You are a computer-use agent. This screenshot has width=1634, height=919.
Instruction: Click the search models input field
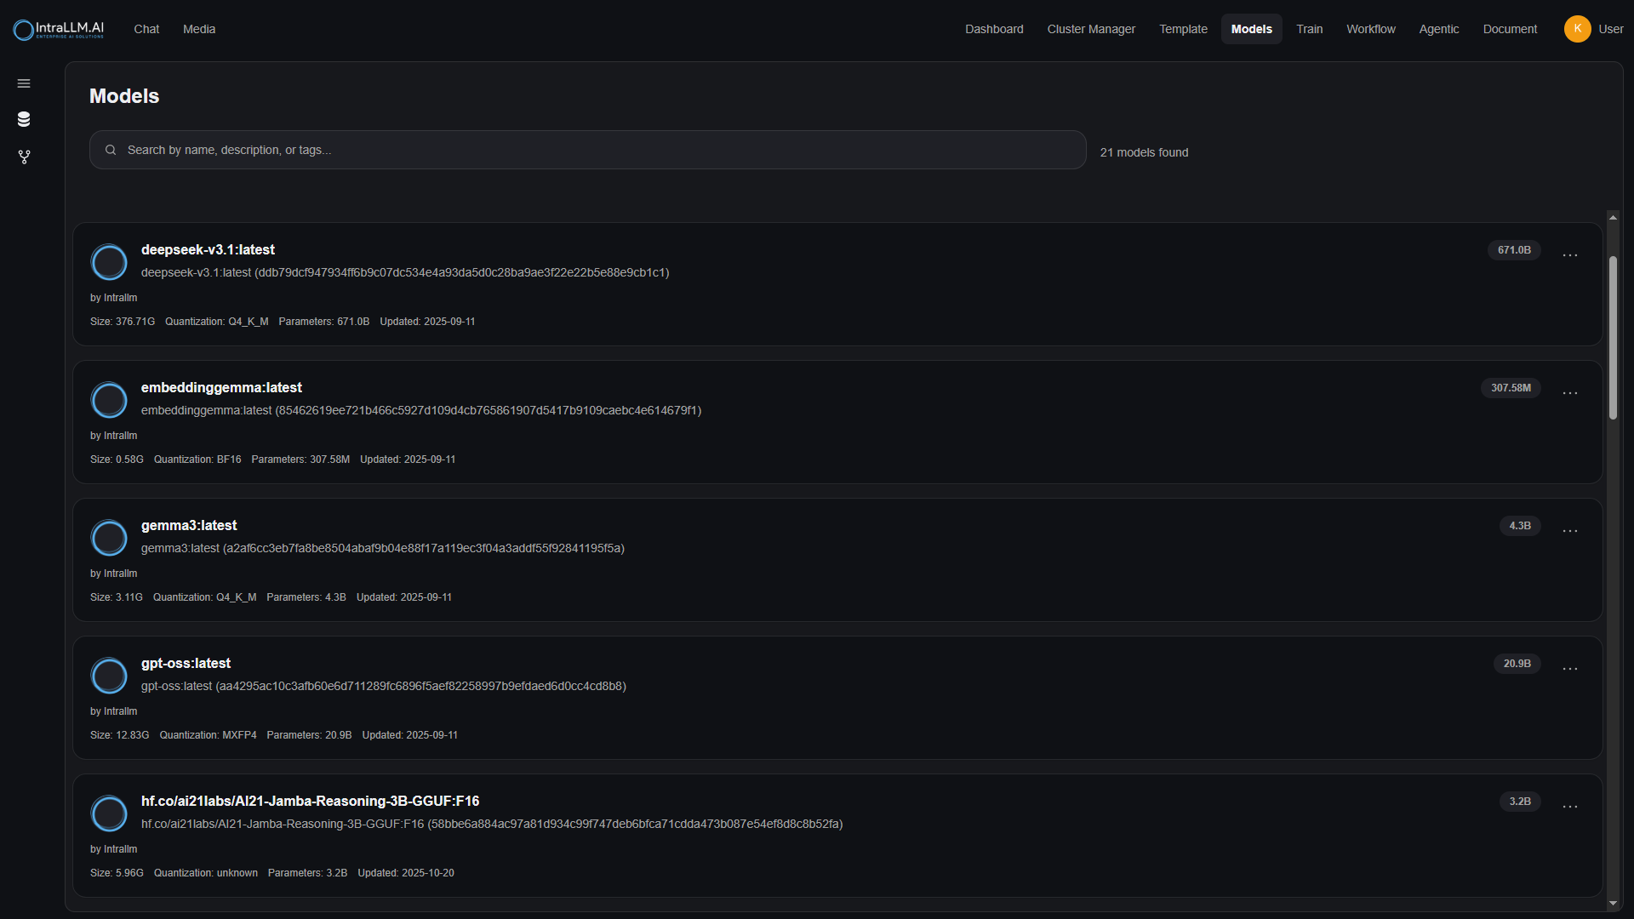pos(587,150)
